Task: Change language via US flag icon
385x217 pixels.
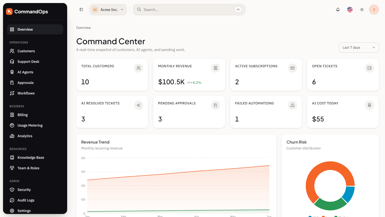Action: click(x=350, y=9)
